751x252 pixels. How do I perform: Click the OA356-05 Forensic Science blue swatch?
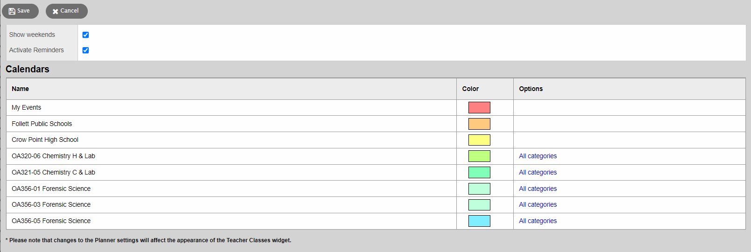point(479,221)
